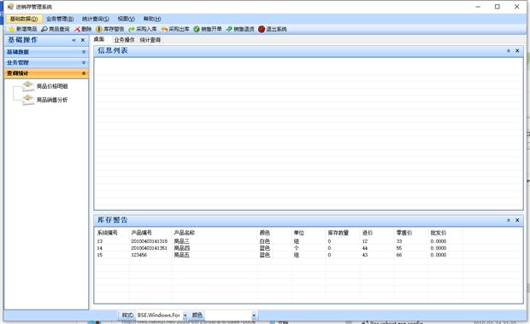Open the 库存警告 warning icon
530x324 pixels.
(x=99, y=29)
